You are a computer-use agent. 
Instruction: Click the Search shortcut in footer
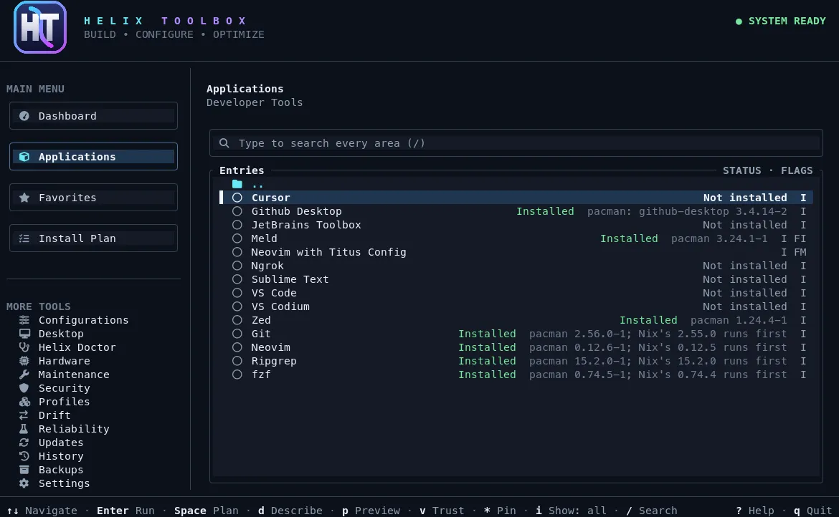[x=651, y=511]
